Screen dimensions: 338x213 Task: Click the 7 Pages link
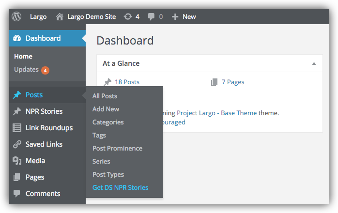[233, 82]
